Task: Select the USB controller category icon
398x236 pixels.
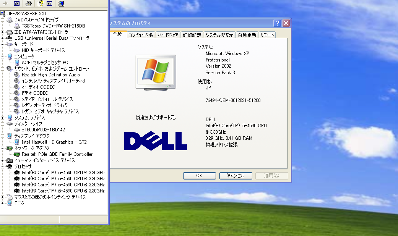Action: click(x=10, y=38)
